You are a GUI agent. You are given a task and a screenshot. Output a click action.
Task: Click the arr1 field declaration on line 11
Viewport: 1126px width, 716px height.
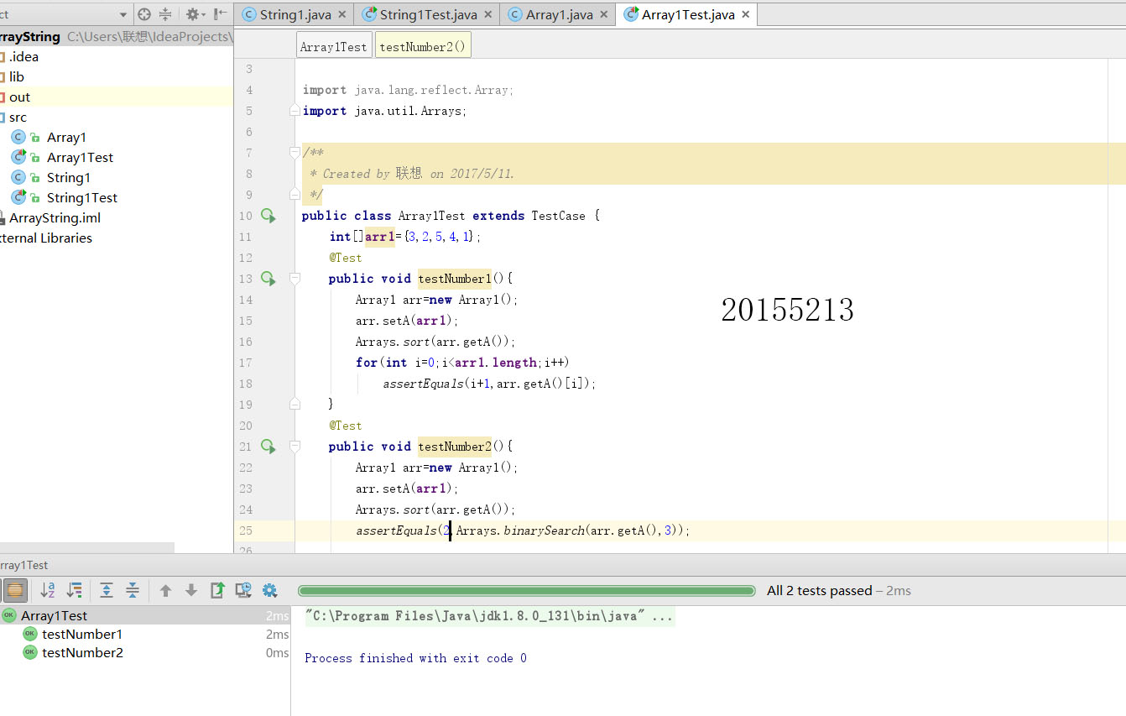[x=379, y=237]
